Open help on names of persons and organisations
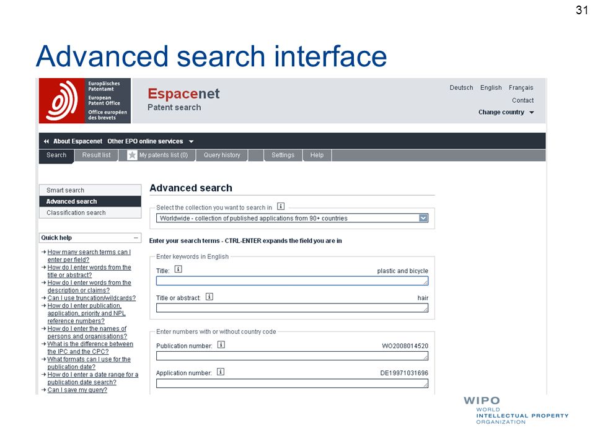The width and height of the screenshot is (595, 446). tap(87, 333)
